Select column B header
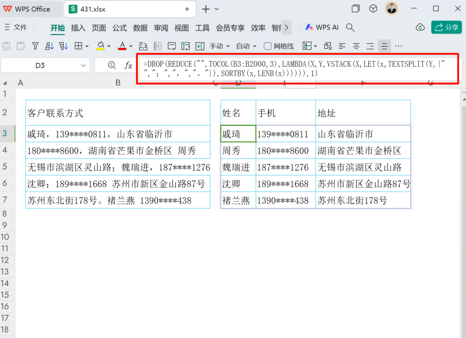Viewport: 466px width, 338px height. pyautogui.click(x=118, y=83)
